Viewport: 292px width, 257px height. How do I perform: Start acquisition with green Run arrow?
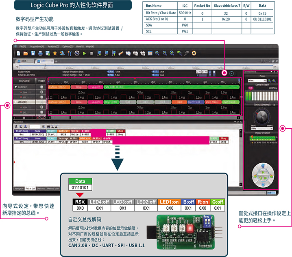pyautogui.click(x=84, y=53)
